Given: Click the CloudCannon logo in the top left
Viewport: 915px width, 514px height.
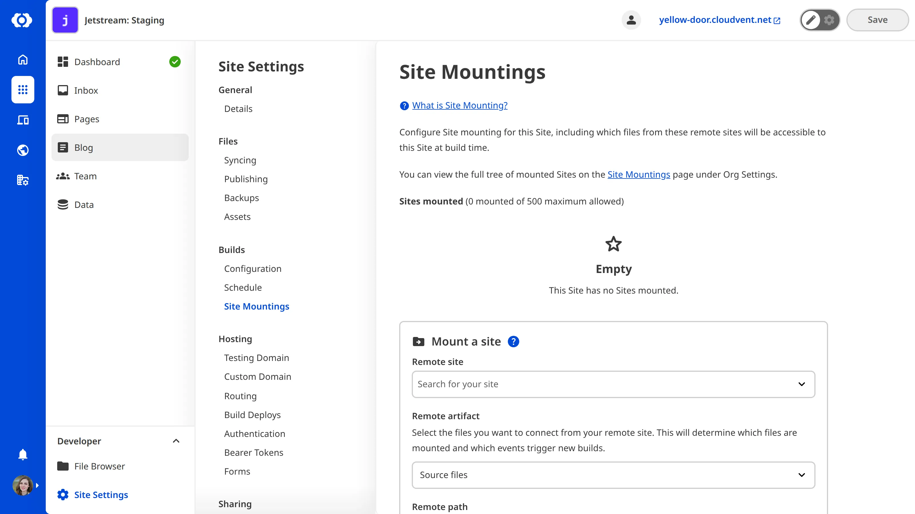Looking at the screenshot, I should click(22, 20).
